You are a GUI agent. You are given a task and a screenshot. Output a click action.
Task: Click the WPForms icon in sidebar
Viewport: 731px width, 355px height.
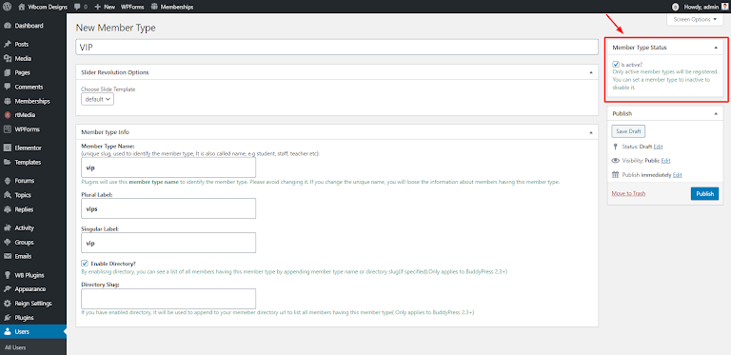click(7, 129)
